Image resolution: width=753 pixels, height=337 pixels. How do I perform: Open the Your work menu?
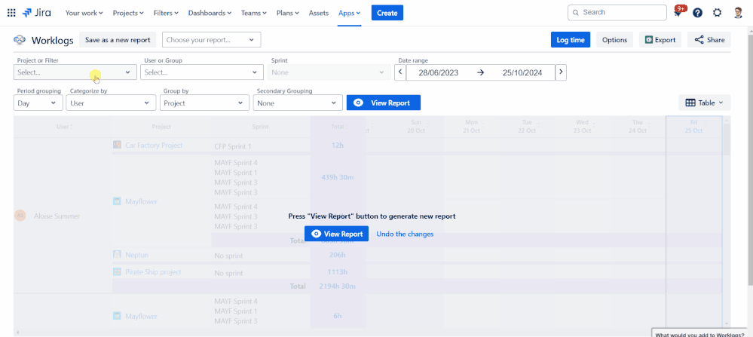coord(84,13)
